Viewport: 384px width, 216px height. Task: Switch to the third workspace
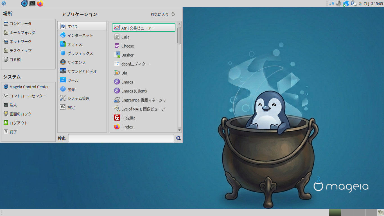[x=359, y=213]
